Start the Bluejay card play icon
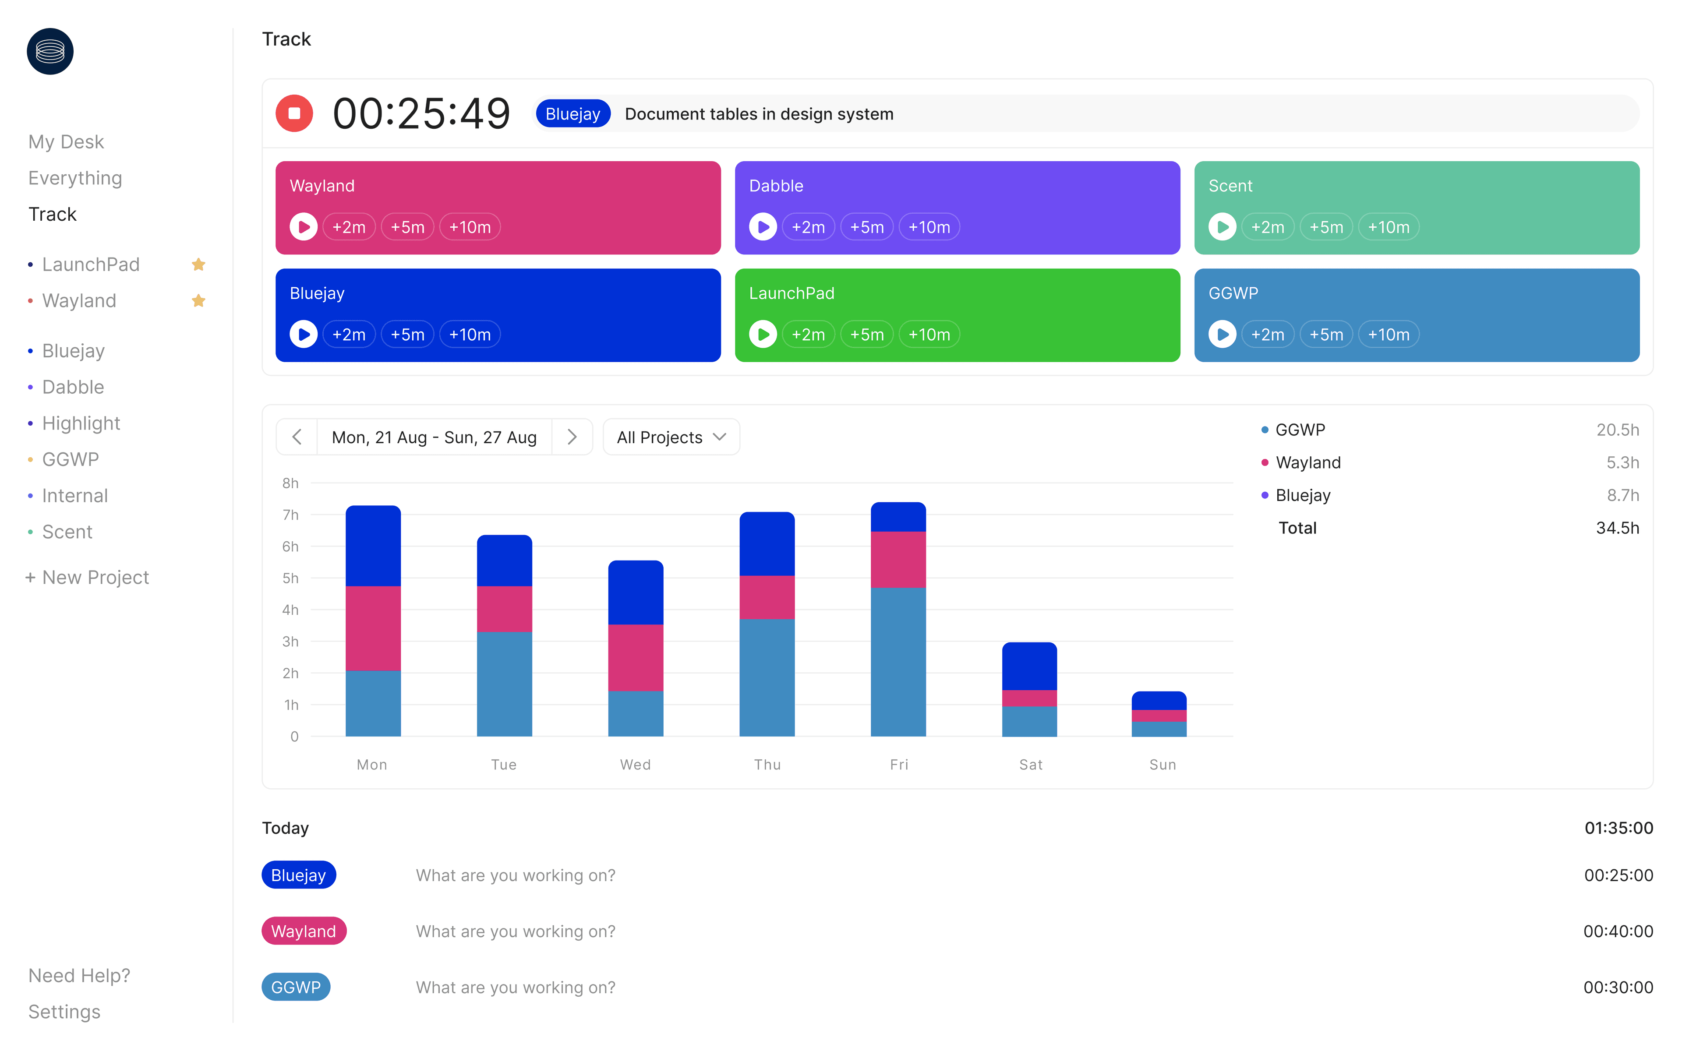This screenshot has width=1682, height=1051. (304, 334)
